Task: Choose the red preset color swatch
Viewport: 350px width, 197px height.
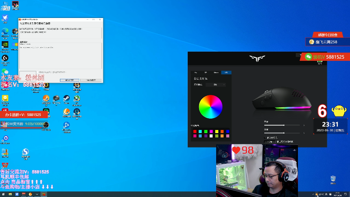Action: (195, 132)
